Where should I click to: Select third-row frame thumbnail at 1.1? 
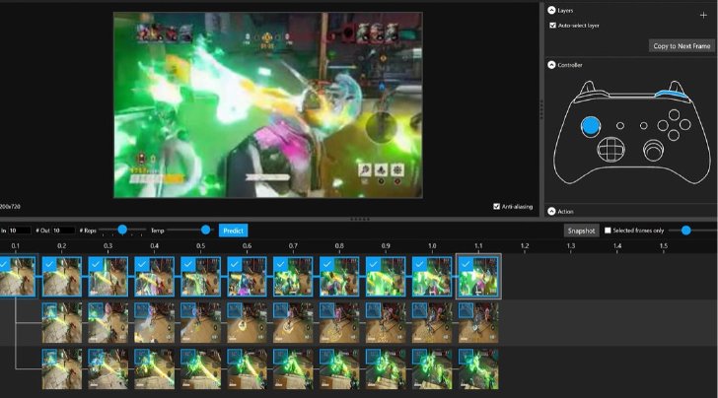[478, 368]
